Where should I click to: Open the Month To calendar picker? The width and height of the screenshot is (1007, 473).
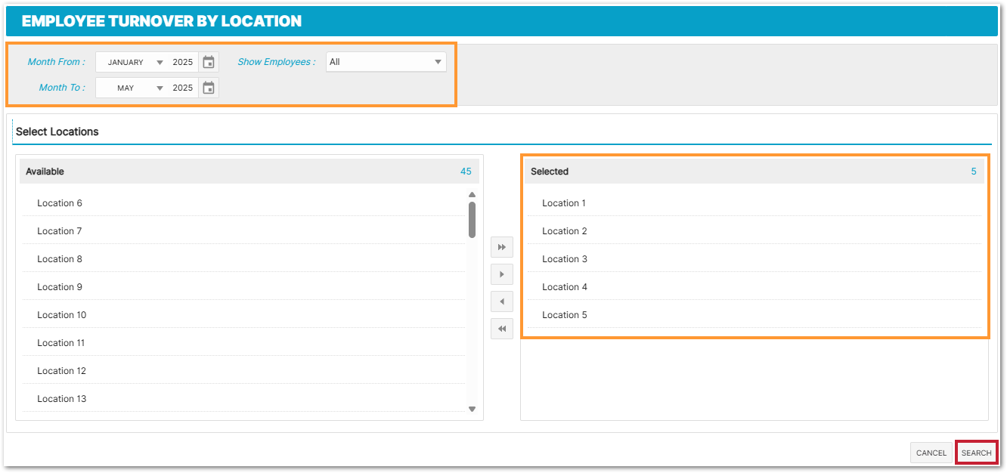click(209, 88)
